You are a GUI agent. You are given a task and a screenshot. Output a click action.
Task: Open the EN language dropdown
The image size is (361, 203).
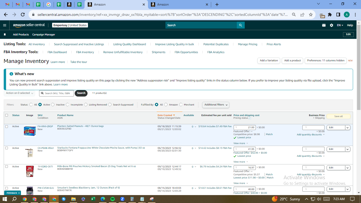[x=340, y=25]
